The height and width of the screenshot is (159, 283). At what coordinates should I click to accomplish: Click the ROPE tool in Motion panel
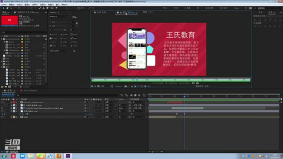pos(74,42)
